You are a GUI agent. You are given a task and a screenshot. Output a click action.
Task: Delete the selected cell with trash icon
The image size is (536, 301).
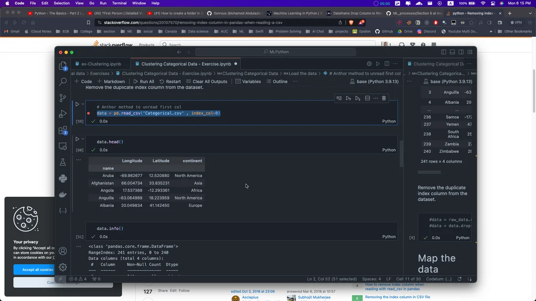click(384, 98)
